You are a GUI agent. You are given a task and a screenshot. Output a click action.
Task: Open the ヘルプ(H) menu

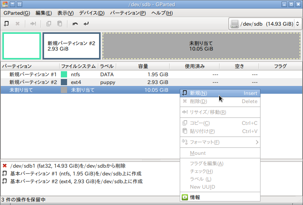click(x=162, y=13)
